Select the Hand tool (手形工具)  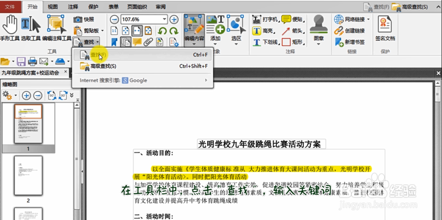pos(10,28)
